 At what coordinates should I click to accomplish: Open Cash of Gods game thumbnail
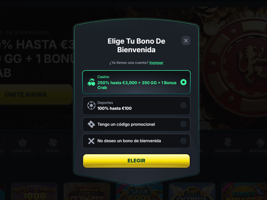[x=139, y=192]
